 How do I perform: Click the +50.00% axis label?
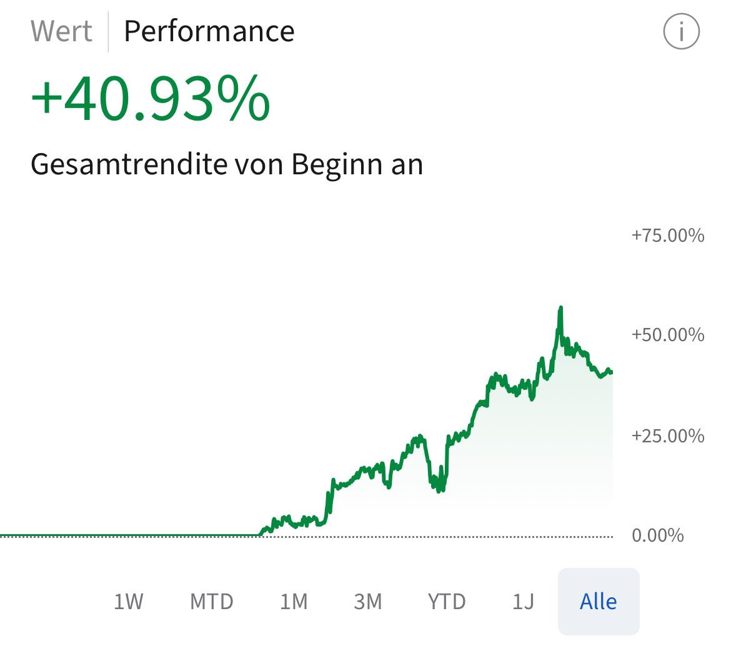[x=667, y=335]
